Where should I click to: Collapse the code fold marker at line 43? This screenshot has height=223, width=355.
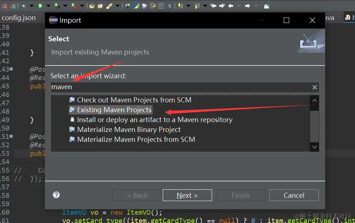click(x=11, y=69)
